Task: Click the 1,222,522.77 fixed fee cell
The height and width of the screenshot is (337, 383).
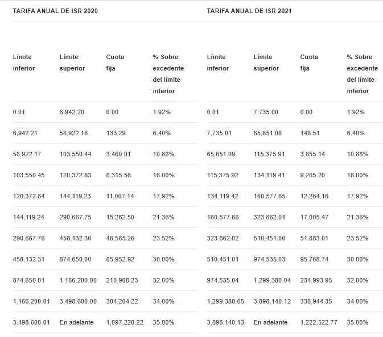Action: pyautogui.click(x=319, y=322)
